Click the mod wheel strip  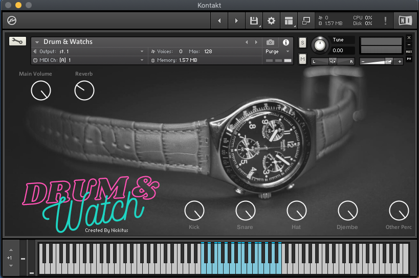click(32, 258)
